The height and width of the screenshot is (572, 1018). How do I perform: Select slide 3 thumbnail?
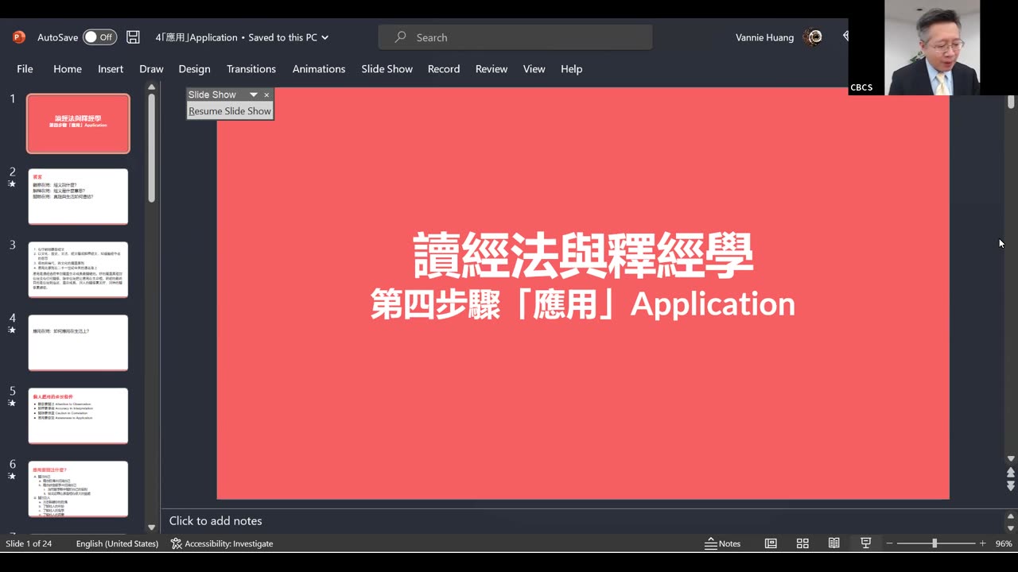[78, 269]
